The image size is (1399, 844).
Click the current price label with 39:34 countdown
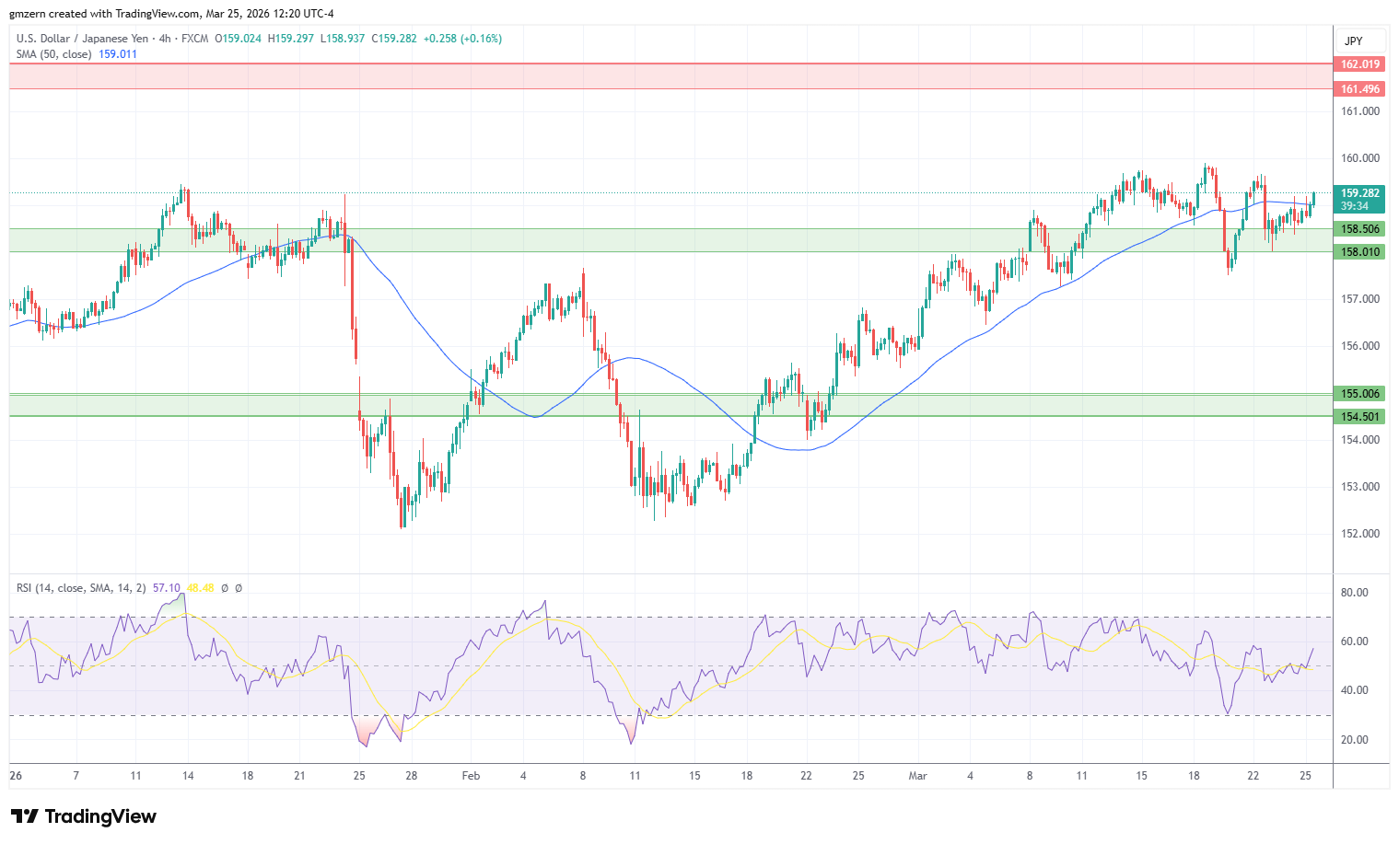(1359, 200)
